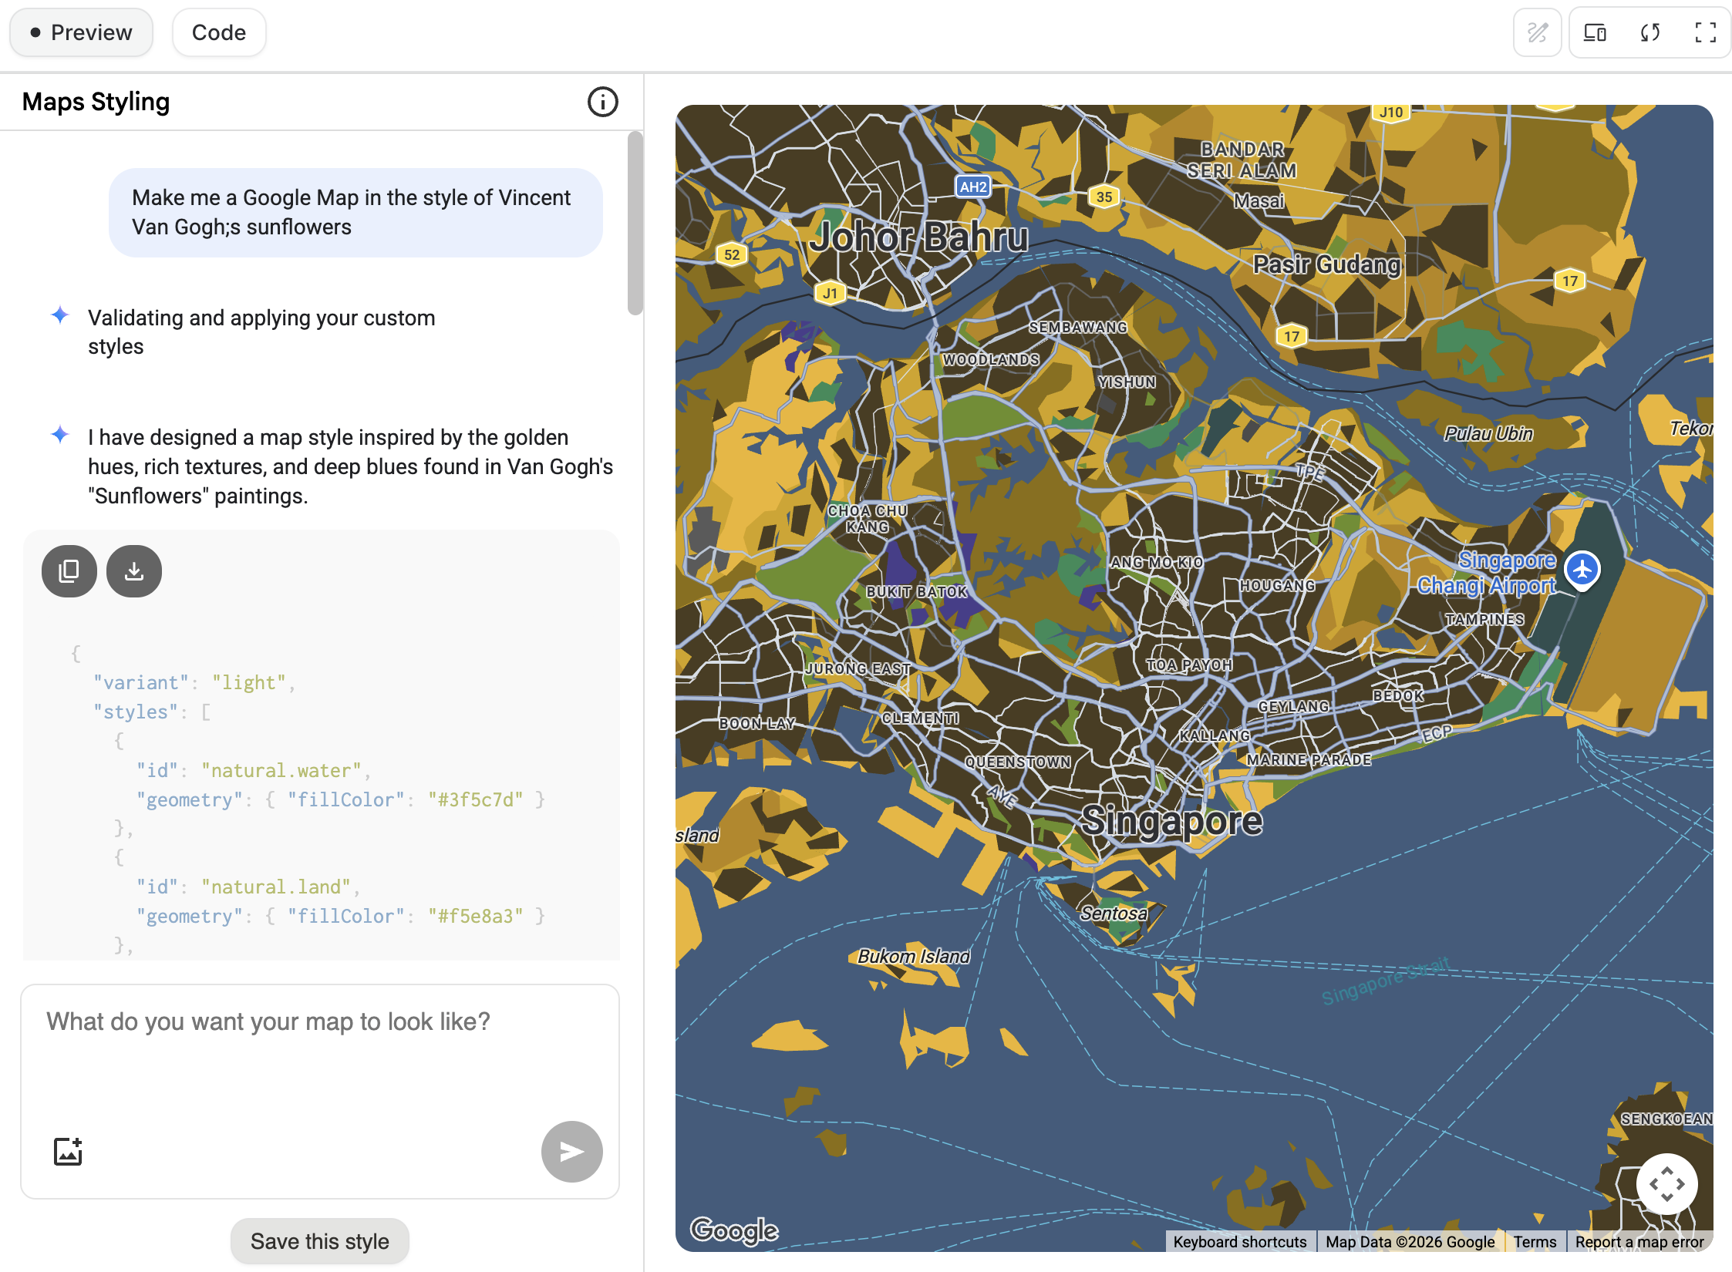1732x1272 pixels.
Task: Open Keyboard shortcuts on the map
Action: [1239, 1242]
